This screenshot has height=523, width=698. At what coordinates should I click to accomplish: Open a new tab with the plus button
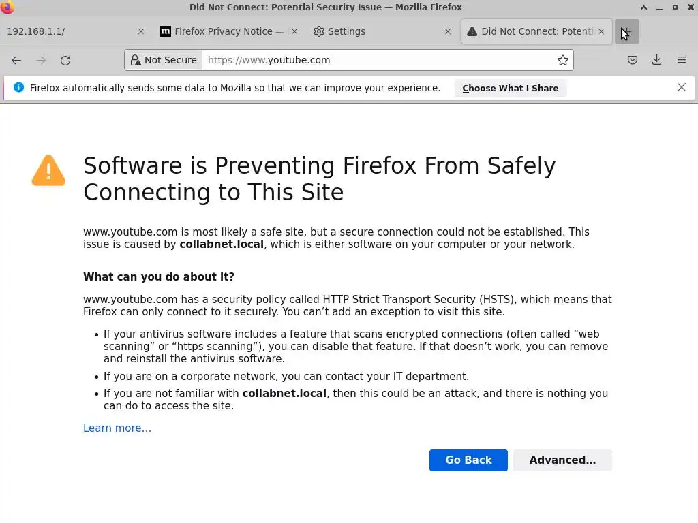626,31
